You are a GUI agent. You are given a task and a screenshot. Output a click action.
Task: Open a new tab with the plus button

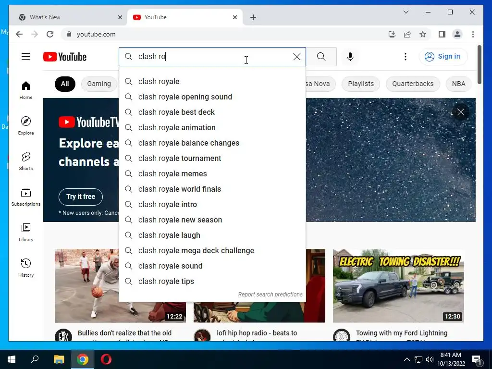(x=253, y=17)
